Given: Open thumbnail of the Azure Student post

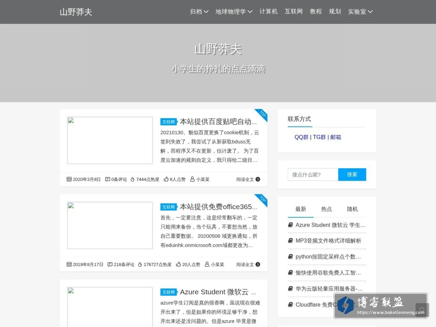Looking at the screenshot, I should 110,307.
